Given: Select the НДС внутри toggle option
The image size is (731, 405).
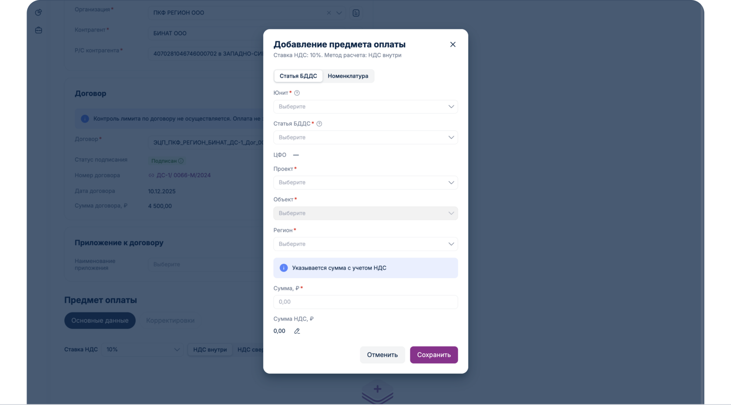Looking at the screenshot, I should 210,350.
